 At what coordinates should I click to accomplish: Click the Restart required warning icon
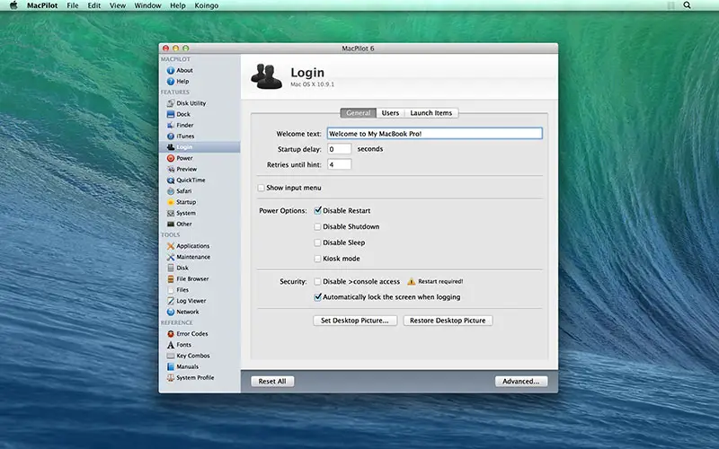(x=412, y=281)
